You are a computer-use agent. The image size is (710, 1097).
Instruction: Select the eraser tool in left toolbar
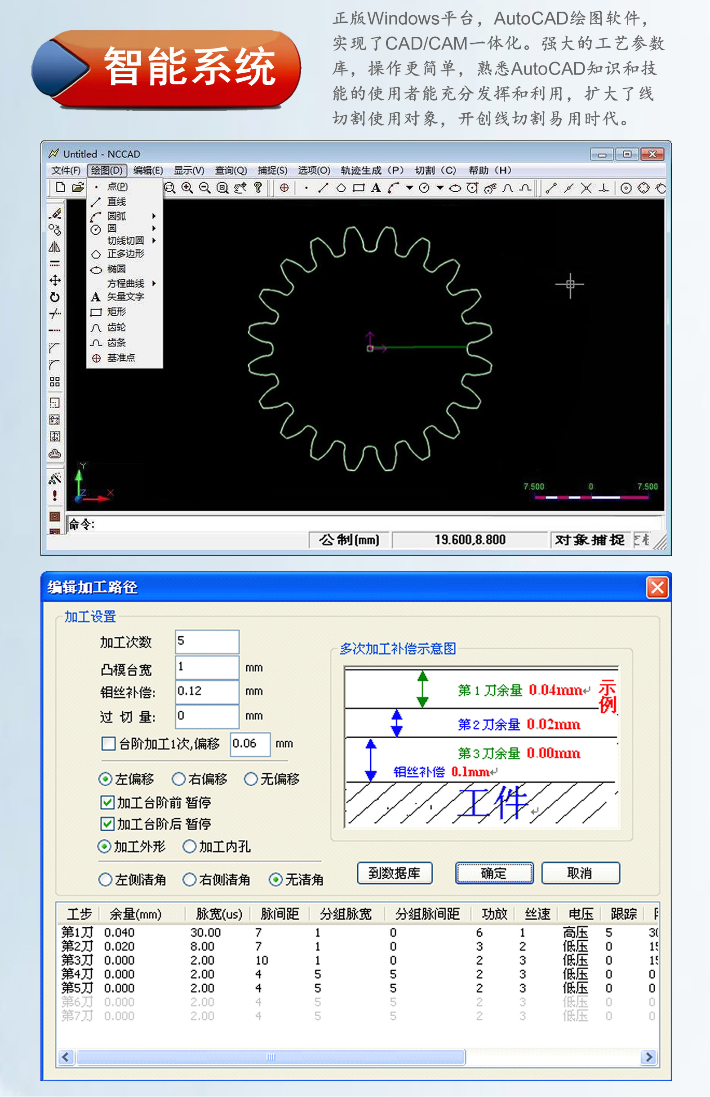click(55, 213)
